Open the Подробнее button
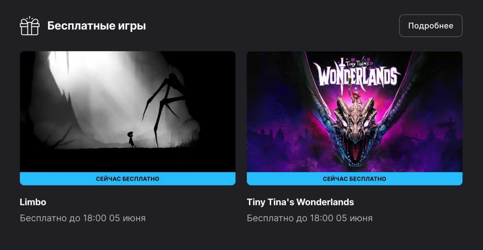This screenshot has height=250, width=483. (x=431, y=26)
